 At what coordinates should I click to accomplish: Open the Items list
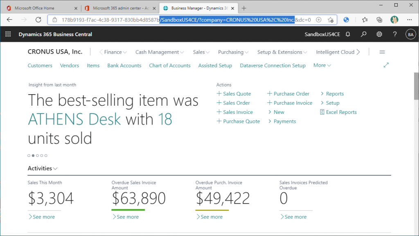pos(93,66)
